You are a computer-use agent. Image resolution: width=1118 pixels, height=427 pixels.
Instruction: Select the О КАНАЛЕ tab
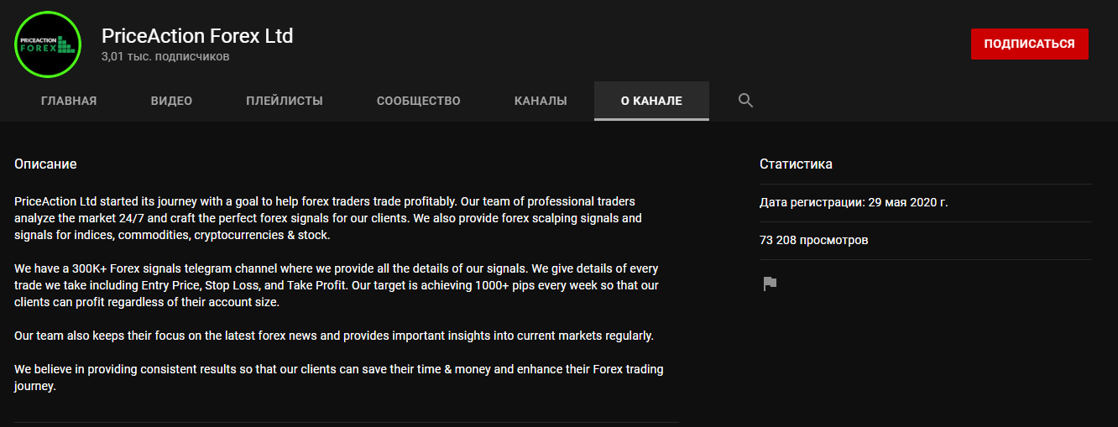[651, 101]
